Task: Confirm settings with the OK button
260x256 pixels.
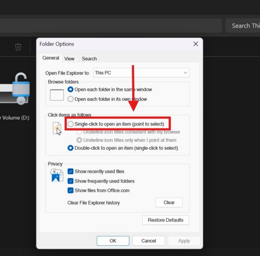Action: (113, 241)
